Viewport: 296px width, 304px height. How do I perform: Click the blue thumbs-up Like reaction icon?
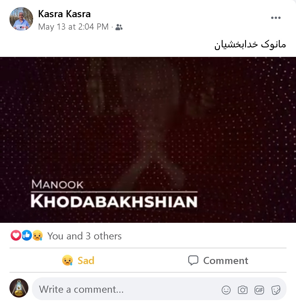click(27, 235)
